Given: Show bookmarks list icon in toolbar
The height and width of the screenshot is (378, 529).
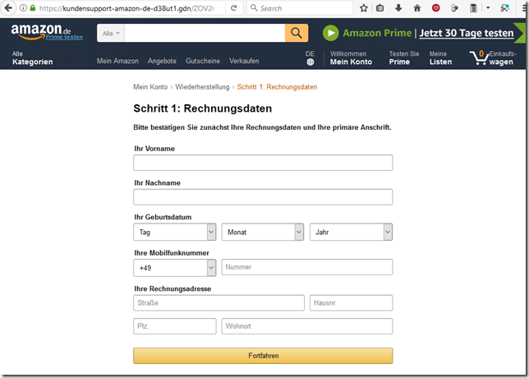Looking at the screenshot, I should [379, 8].
